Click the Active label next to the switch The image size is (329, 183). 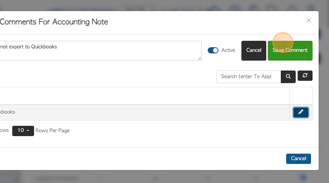228,50
